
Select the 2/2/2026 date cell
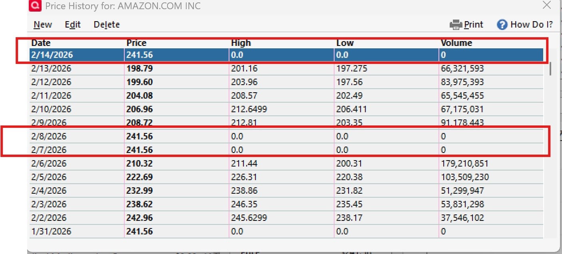pyautogui.click(x=49, y=218)
